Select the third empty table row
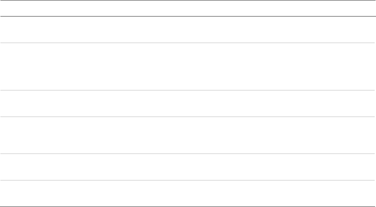 coord(187,103)
